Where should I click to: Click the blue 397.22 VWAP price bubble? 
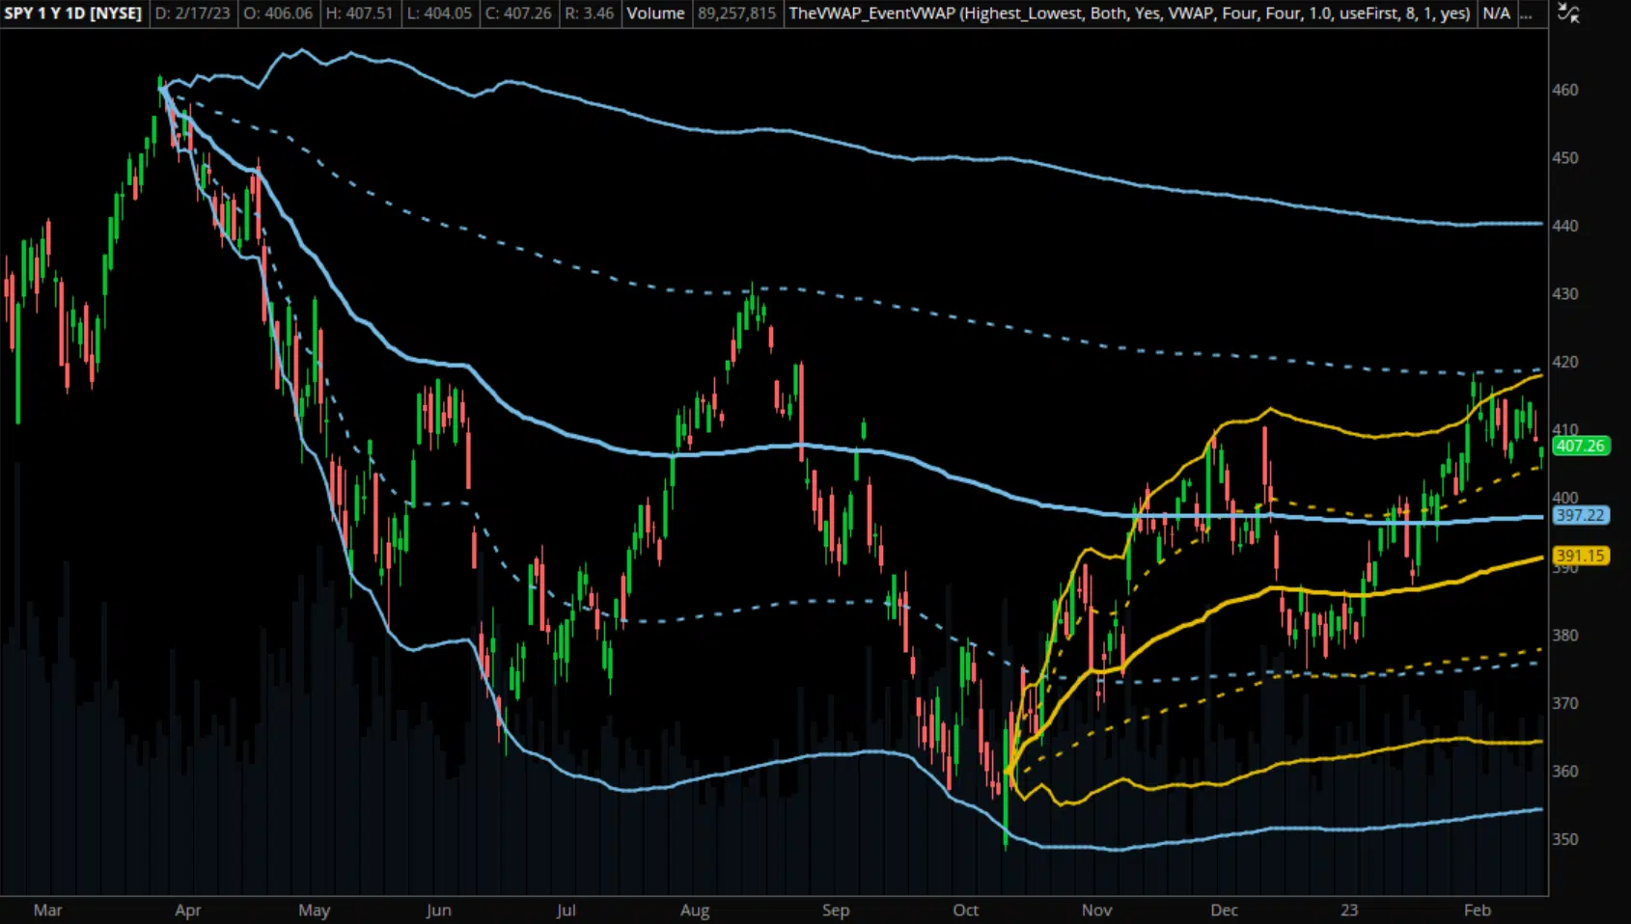(1581, 515)
